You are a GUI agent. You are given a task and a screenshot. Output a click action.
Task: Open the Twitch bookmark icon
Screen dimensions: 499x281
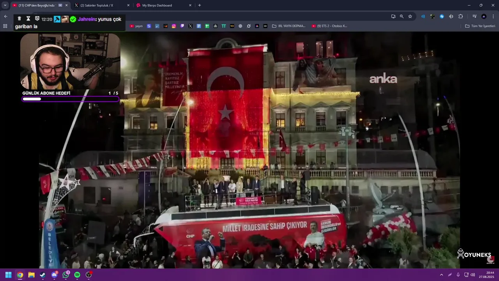[x=182, y=26]
